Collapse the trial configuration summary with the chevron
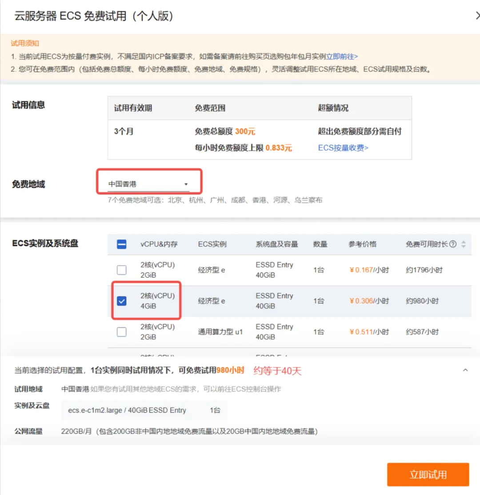This screenshot has width=480, height=495. click(x=465, y=370)
